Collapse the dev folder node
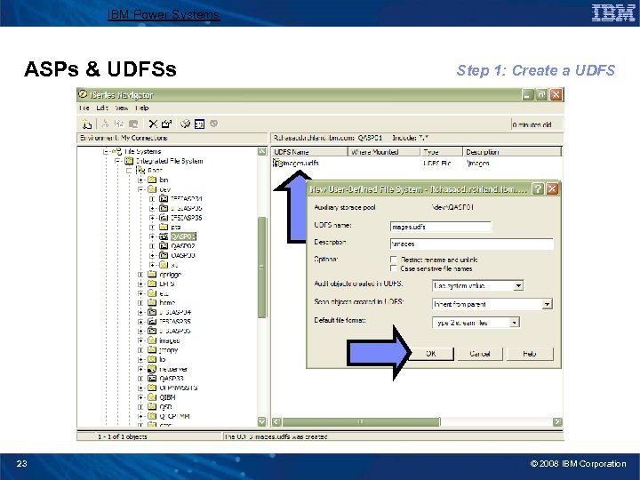The image size is (640, 480). click(x=140, y=189)
